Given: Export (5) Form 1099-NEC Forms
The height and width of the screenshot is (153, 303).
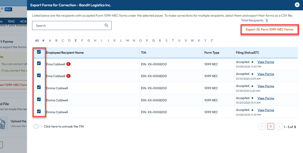Looking at the screenshot, I should point(269,29).
